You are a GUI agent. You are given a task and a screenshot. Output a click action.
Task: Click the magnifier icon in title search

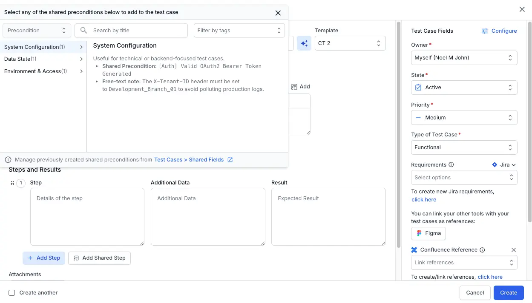83,30
